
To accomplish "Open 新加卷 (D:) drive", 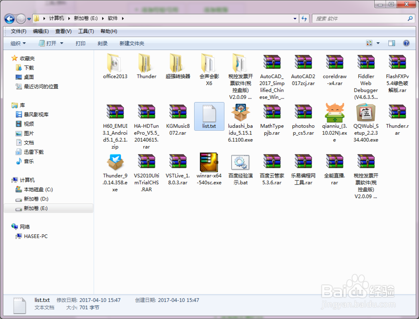I will coord(32,199).
